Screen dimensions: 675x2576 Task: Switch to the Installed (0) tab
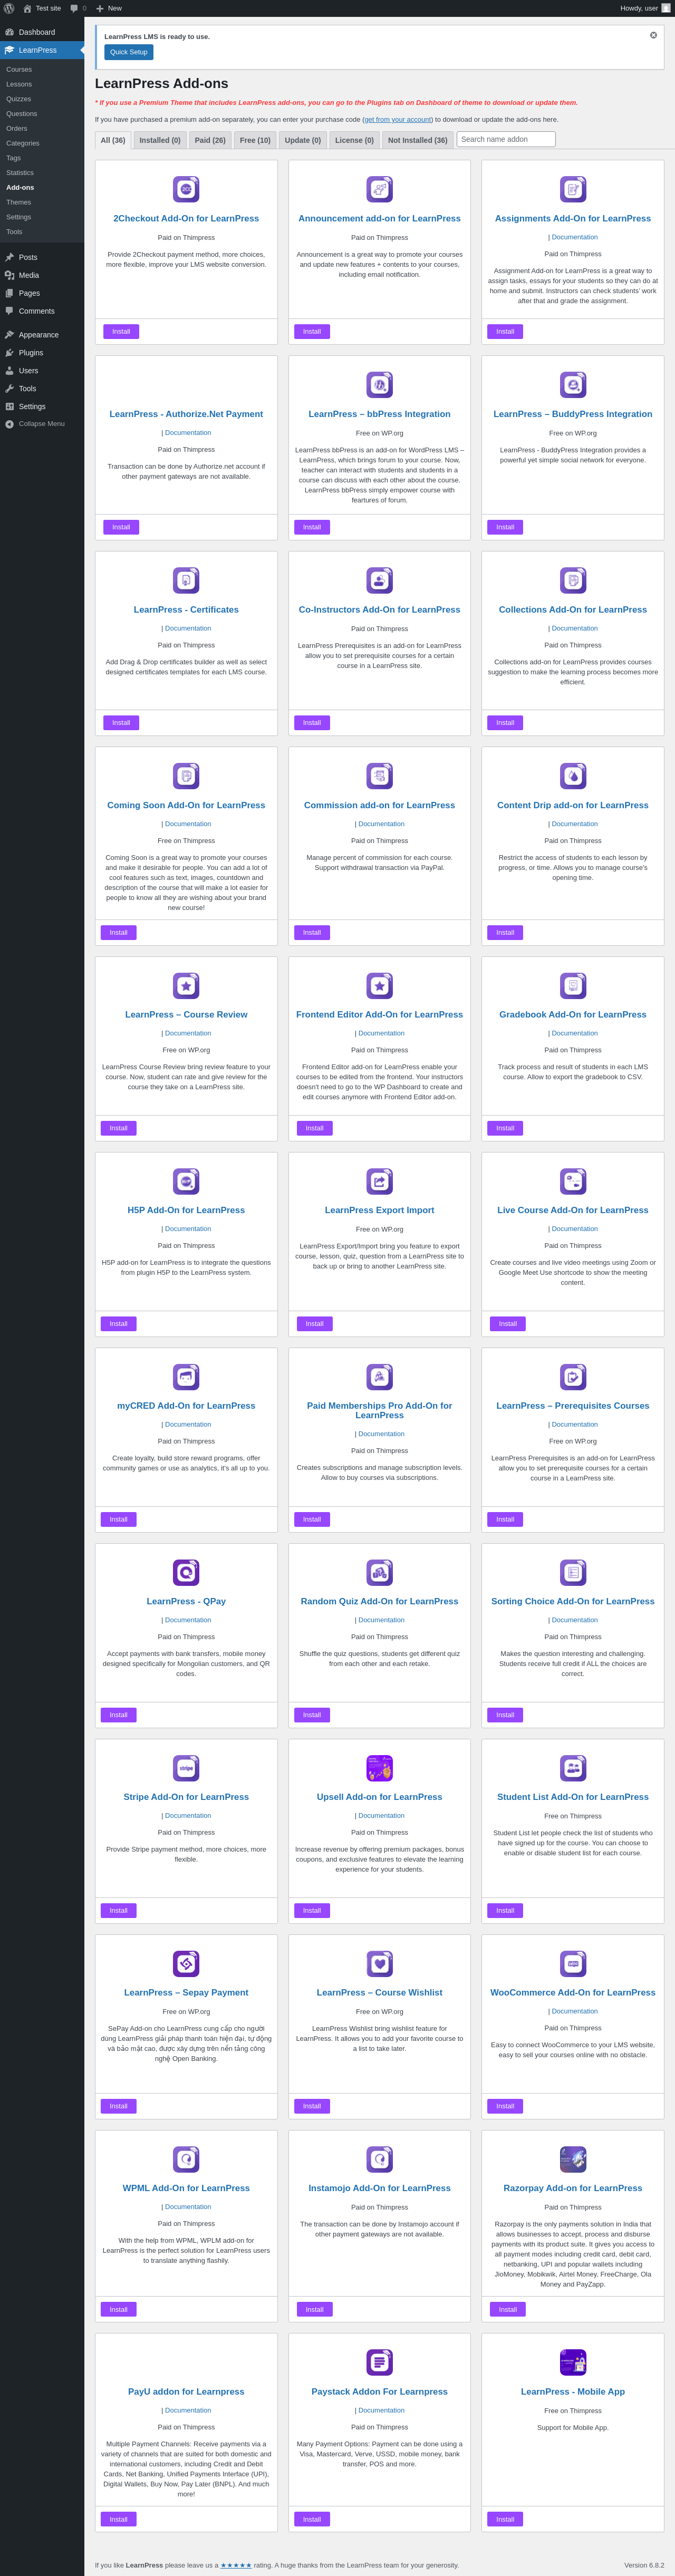click(160, 140)
